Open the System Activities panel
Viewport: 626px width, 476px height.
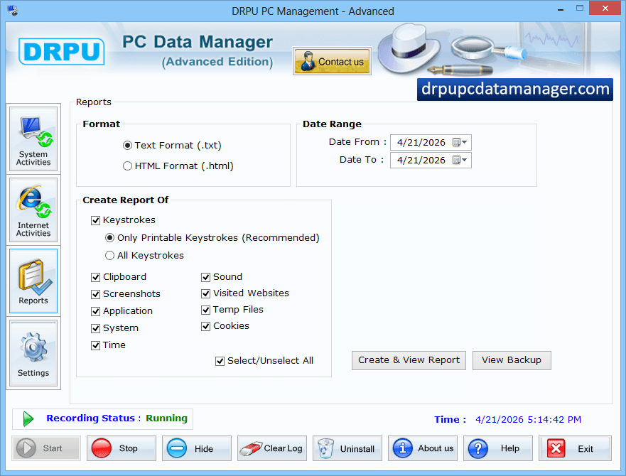pyautogui.click(x=33, y=139)
